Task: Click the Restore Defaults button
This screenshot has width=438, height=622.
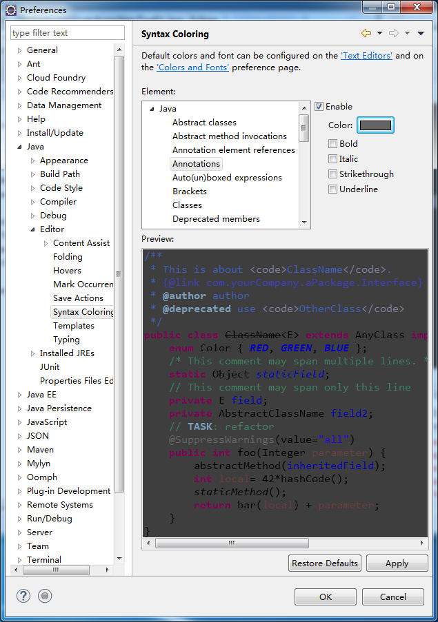Action: pos(325,563)
